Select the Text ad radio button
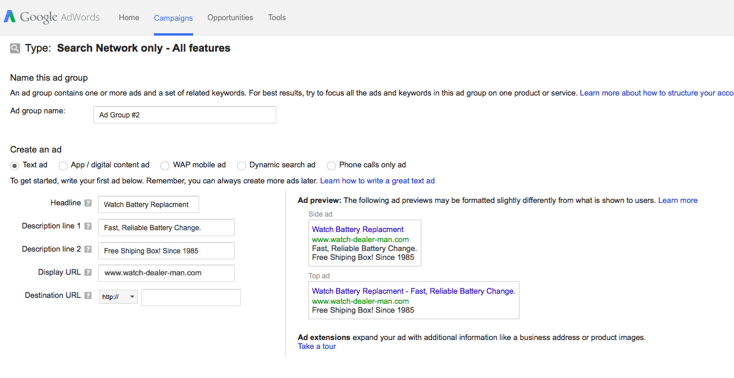This screenshot has width=734, height=378. click(x=15, y=166)
